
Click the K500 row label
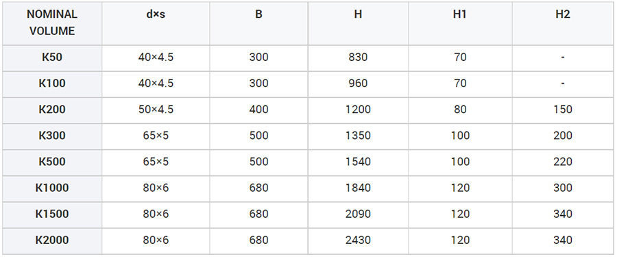52,162
